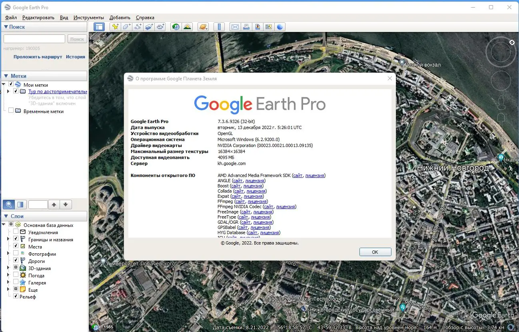The image size is (519, 332).
Task: Open the Record Tour tool
Action: (x=160, y=27)
